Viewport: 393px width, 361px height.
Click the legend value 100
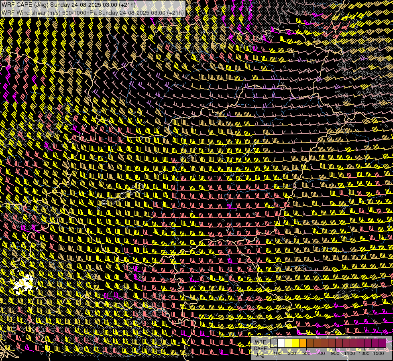click(x=277, y=353)
